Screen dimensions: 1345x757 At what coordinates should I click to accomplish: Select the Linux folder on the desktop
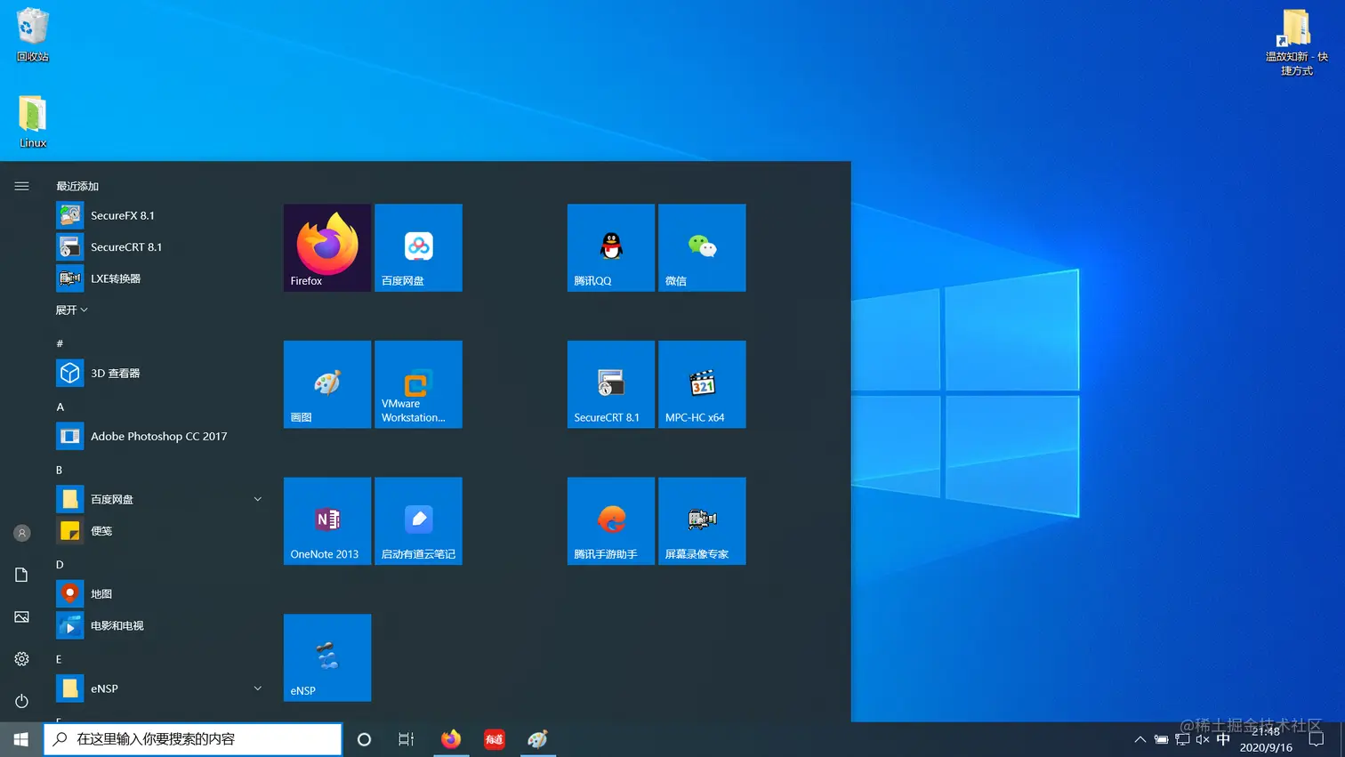tap(33, 122)
